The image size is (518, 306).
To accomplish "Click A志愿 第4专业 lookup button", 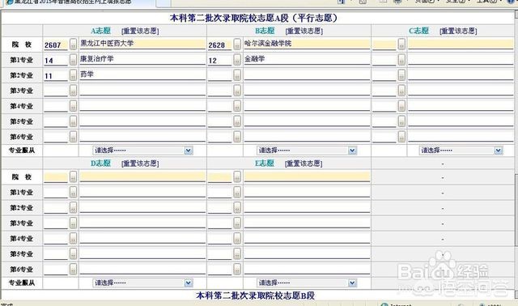I will pos(73,106).
